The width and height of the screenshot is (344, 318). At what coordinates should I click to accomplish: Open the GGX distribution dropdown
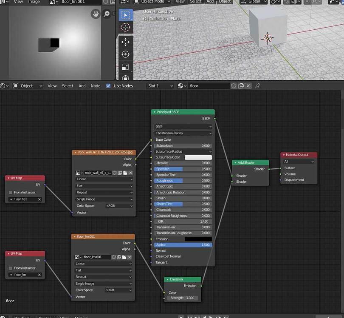click(x=183, y=126)
